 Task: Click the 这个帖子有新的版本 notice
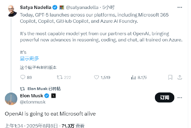(38, 67)
